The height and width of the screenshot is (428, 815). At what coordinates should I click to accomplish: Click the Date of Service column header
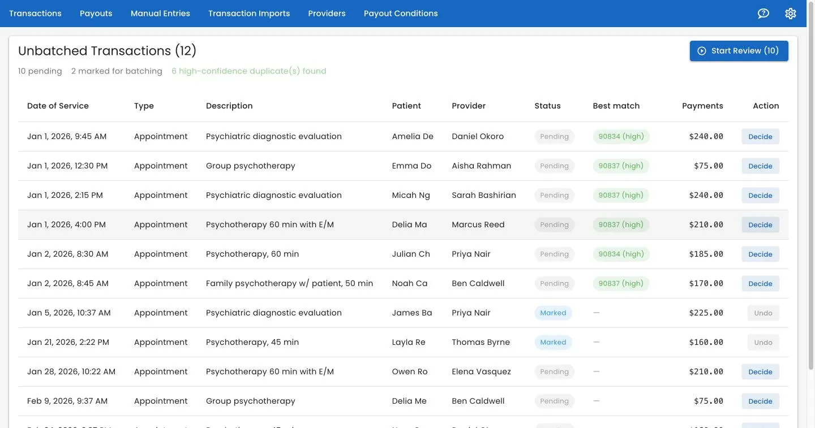tap(58, 106)
